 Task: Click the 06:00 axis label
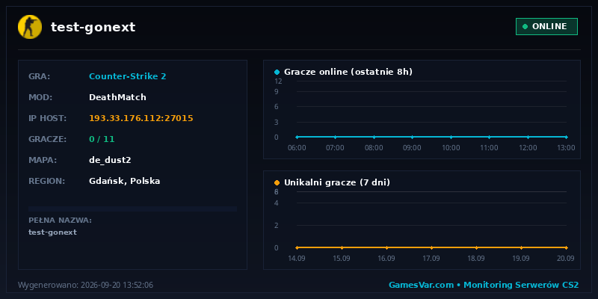(297, 147)
